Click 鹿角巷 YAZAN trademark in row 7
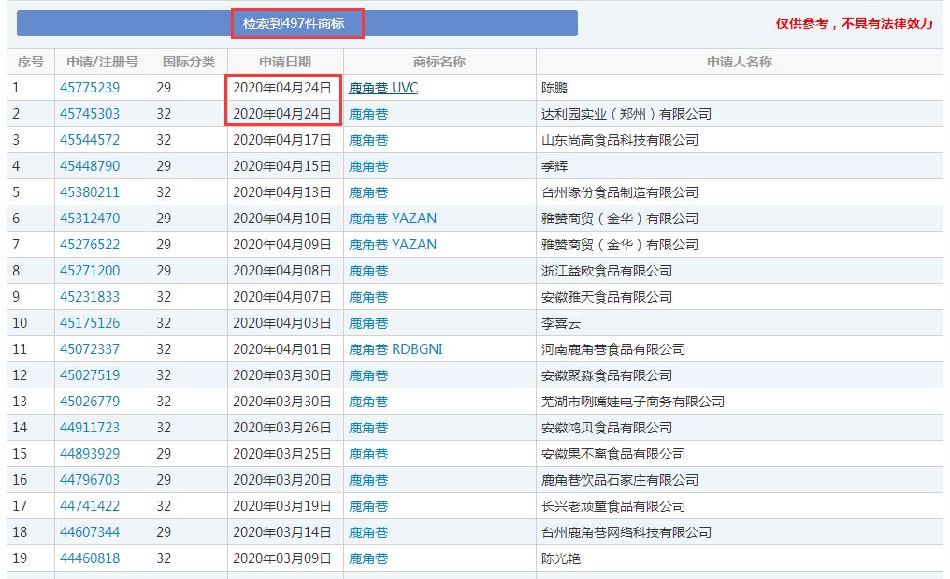 (393, 245)
